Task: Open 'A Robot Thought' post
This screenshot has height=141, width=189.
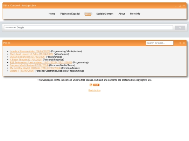Action: point(26,60)
